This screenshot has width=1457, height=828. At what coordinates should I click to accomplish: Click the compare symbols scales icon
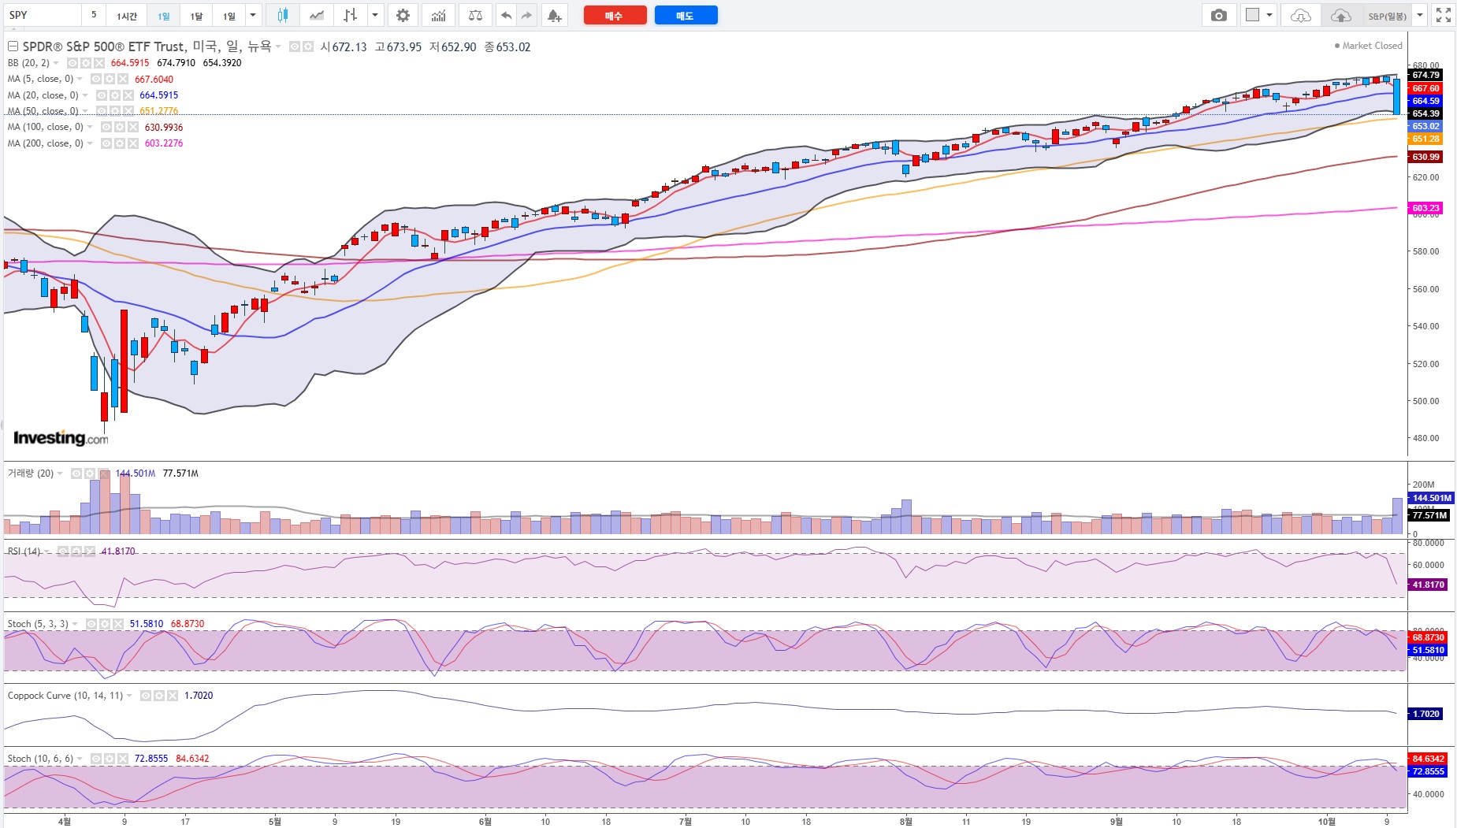[475, 15]
